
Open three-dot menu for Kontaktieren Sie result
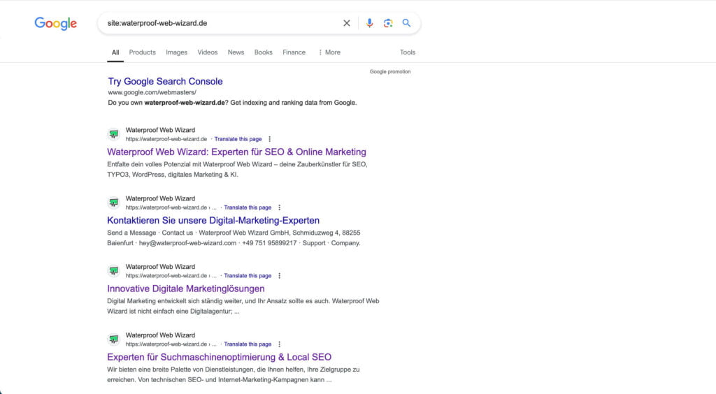(x=280, y=207)
